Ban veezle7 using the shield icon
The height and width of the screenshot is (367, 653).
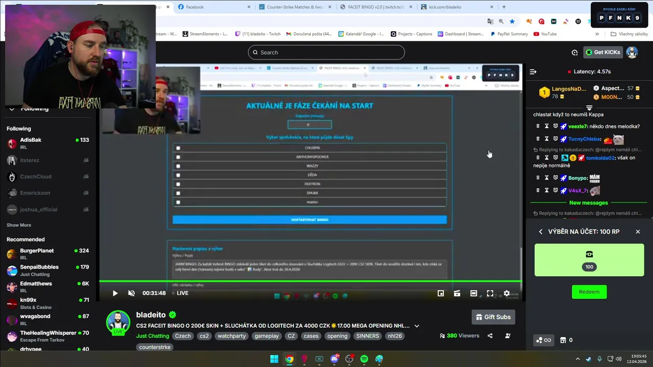[x=555, y=126]
